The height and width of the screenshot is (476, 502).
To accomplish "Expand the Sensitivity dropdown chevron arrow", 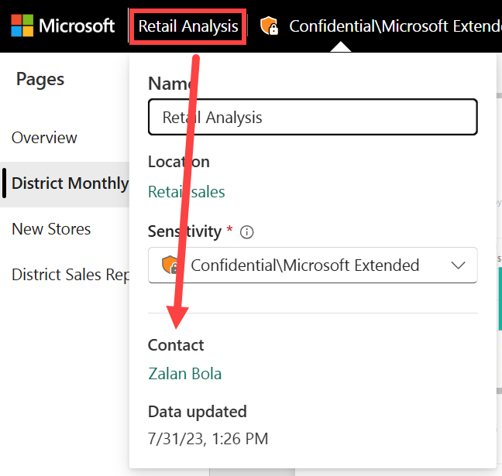I will (458, 265).
